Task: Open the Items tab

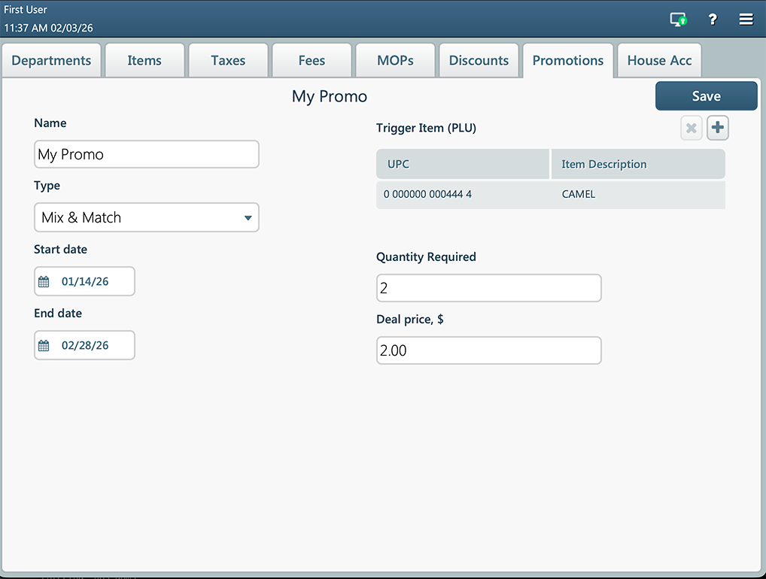Action: [144, 61]
